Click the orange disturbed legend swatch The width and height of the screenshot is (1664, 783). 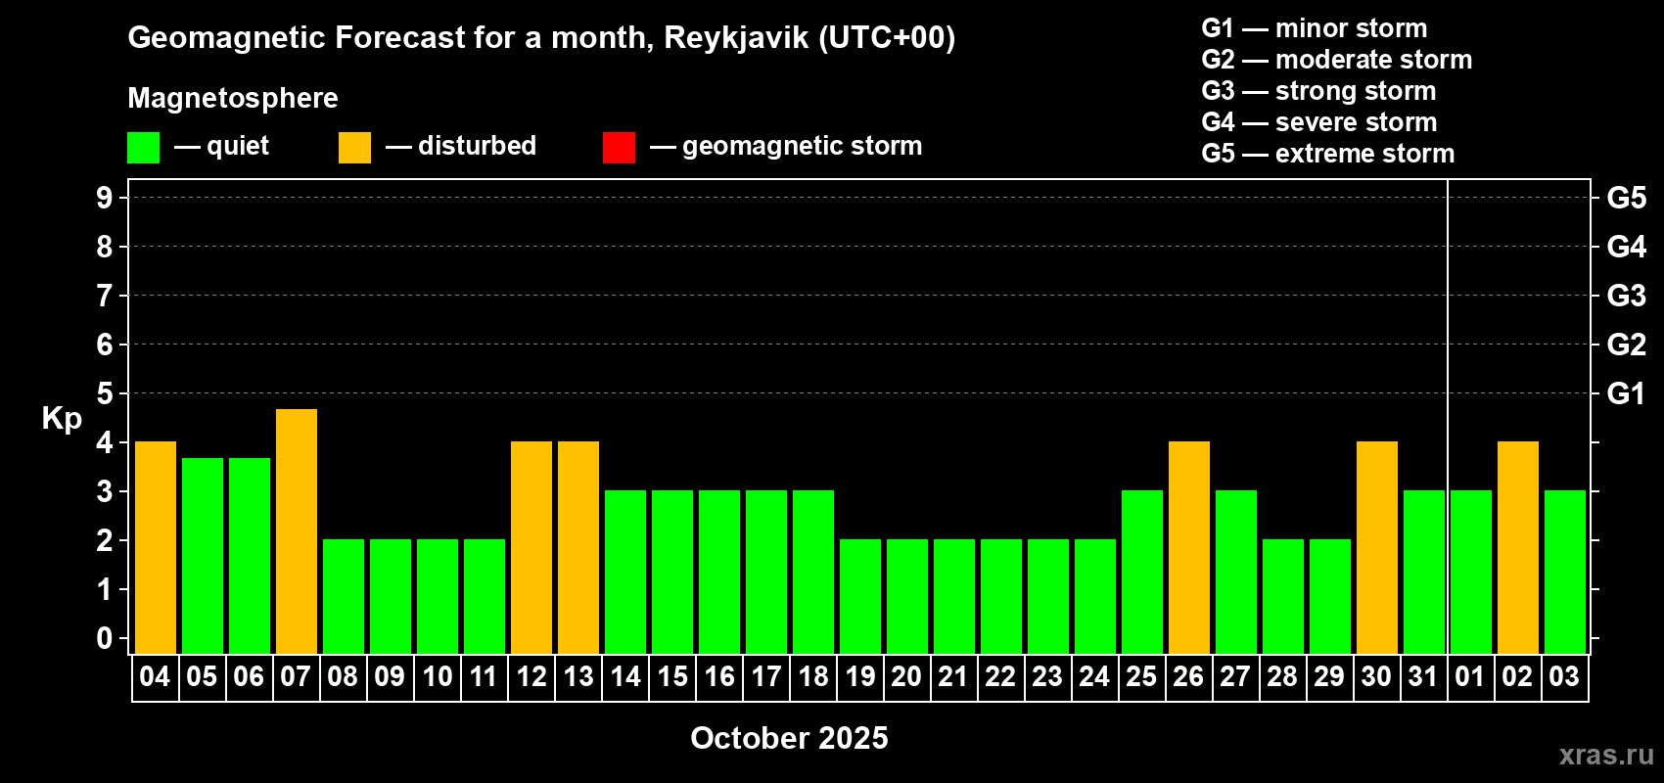tap(354, 148)
